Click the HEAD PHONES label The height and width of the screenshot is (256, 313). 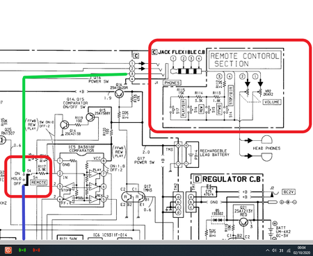point(266,148)
